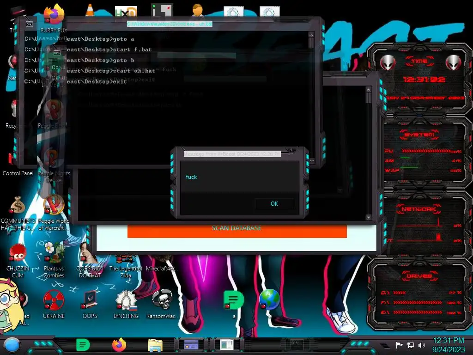473x355 pixels.
Task: Click the 12:31 time display gadget
Action: [424, 80]
